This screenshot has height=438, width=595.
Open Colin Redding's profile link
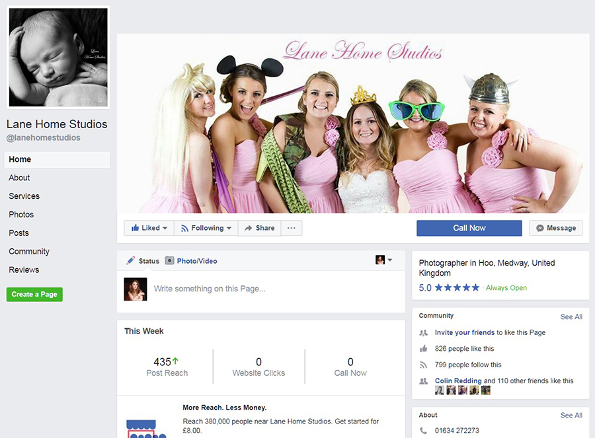457,381
